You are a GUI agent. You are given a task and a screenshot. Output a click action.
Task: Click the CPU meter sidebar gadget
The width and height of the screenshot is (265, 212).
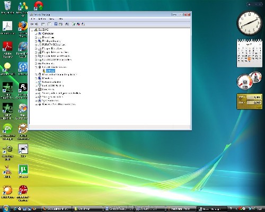pyautogui.click(x=250, y=81)
